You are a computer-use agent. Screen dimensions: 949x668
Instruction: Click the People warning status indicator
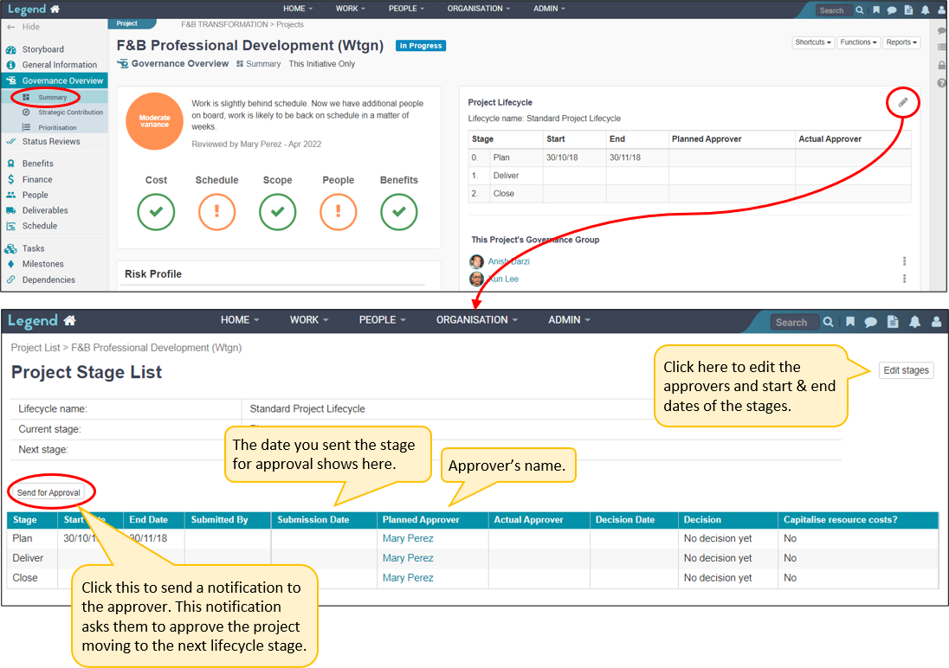339,212
